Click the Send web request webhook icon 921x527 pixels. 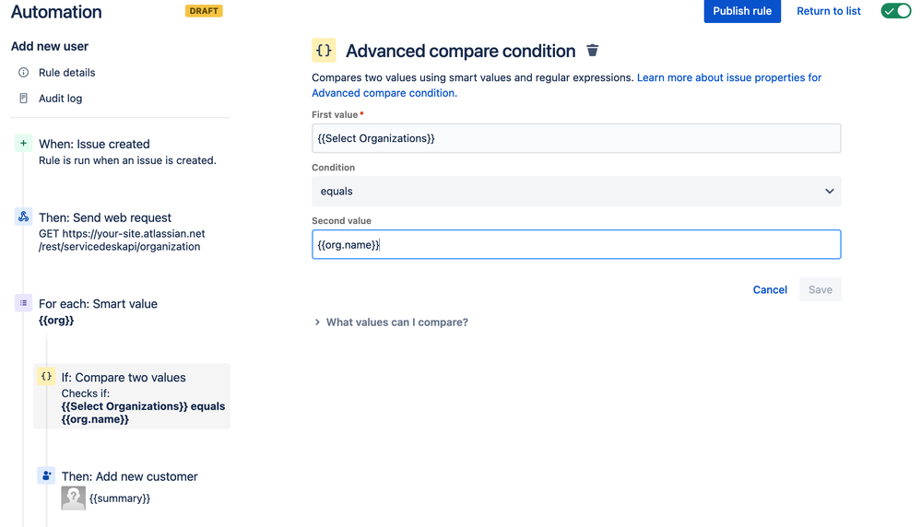point(23,217)
